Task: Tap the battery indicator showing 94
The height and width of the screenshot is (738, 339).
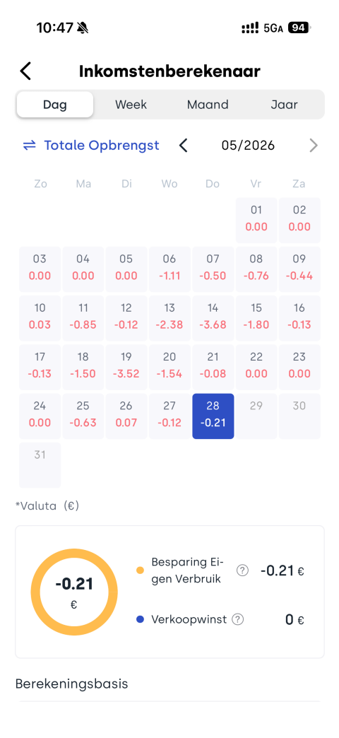Action: click(x=299, y=28)
